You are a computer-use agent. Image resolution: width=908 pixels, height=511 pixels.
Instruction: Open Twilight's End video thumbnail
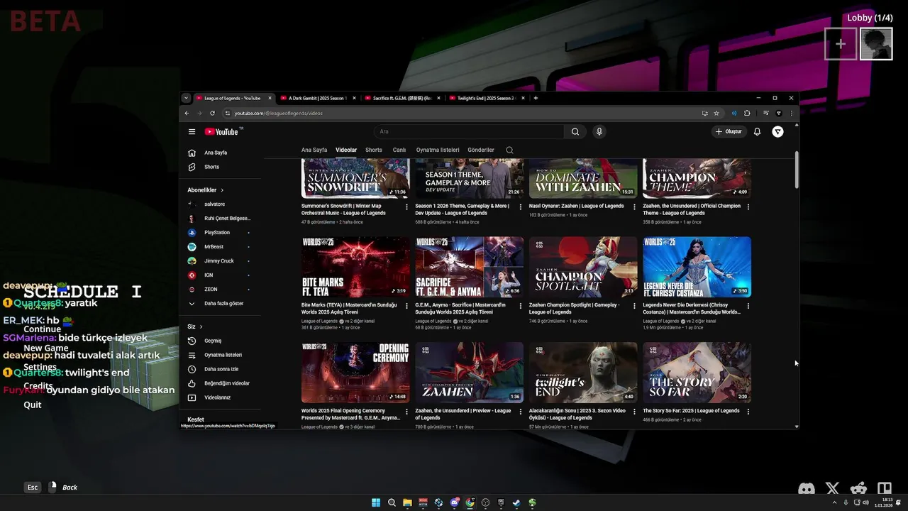coord(583,373)
